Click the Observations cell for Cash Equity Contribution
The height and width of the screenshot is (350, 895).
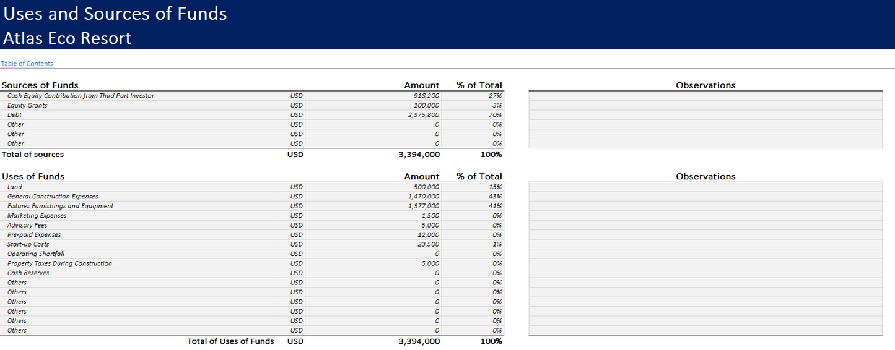705,96
